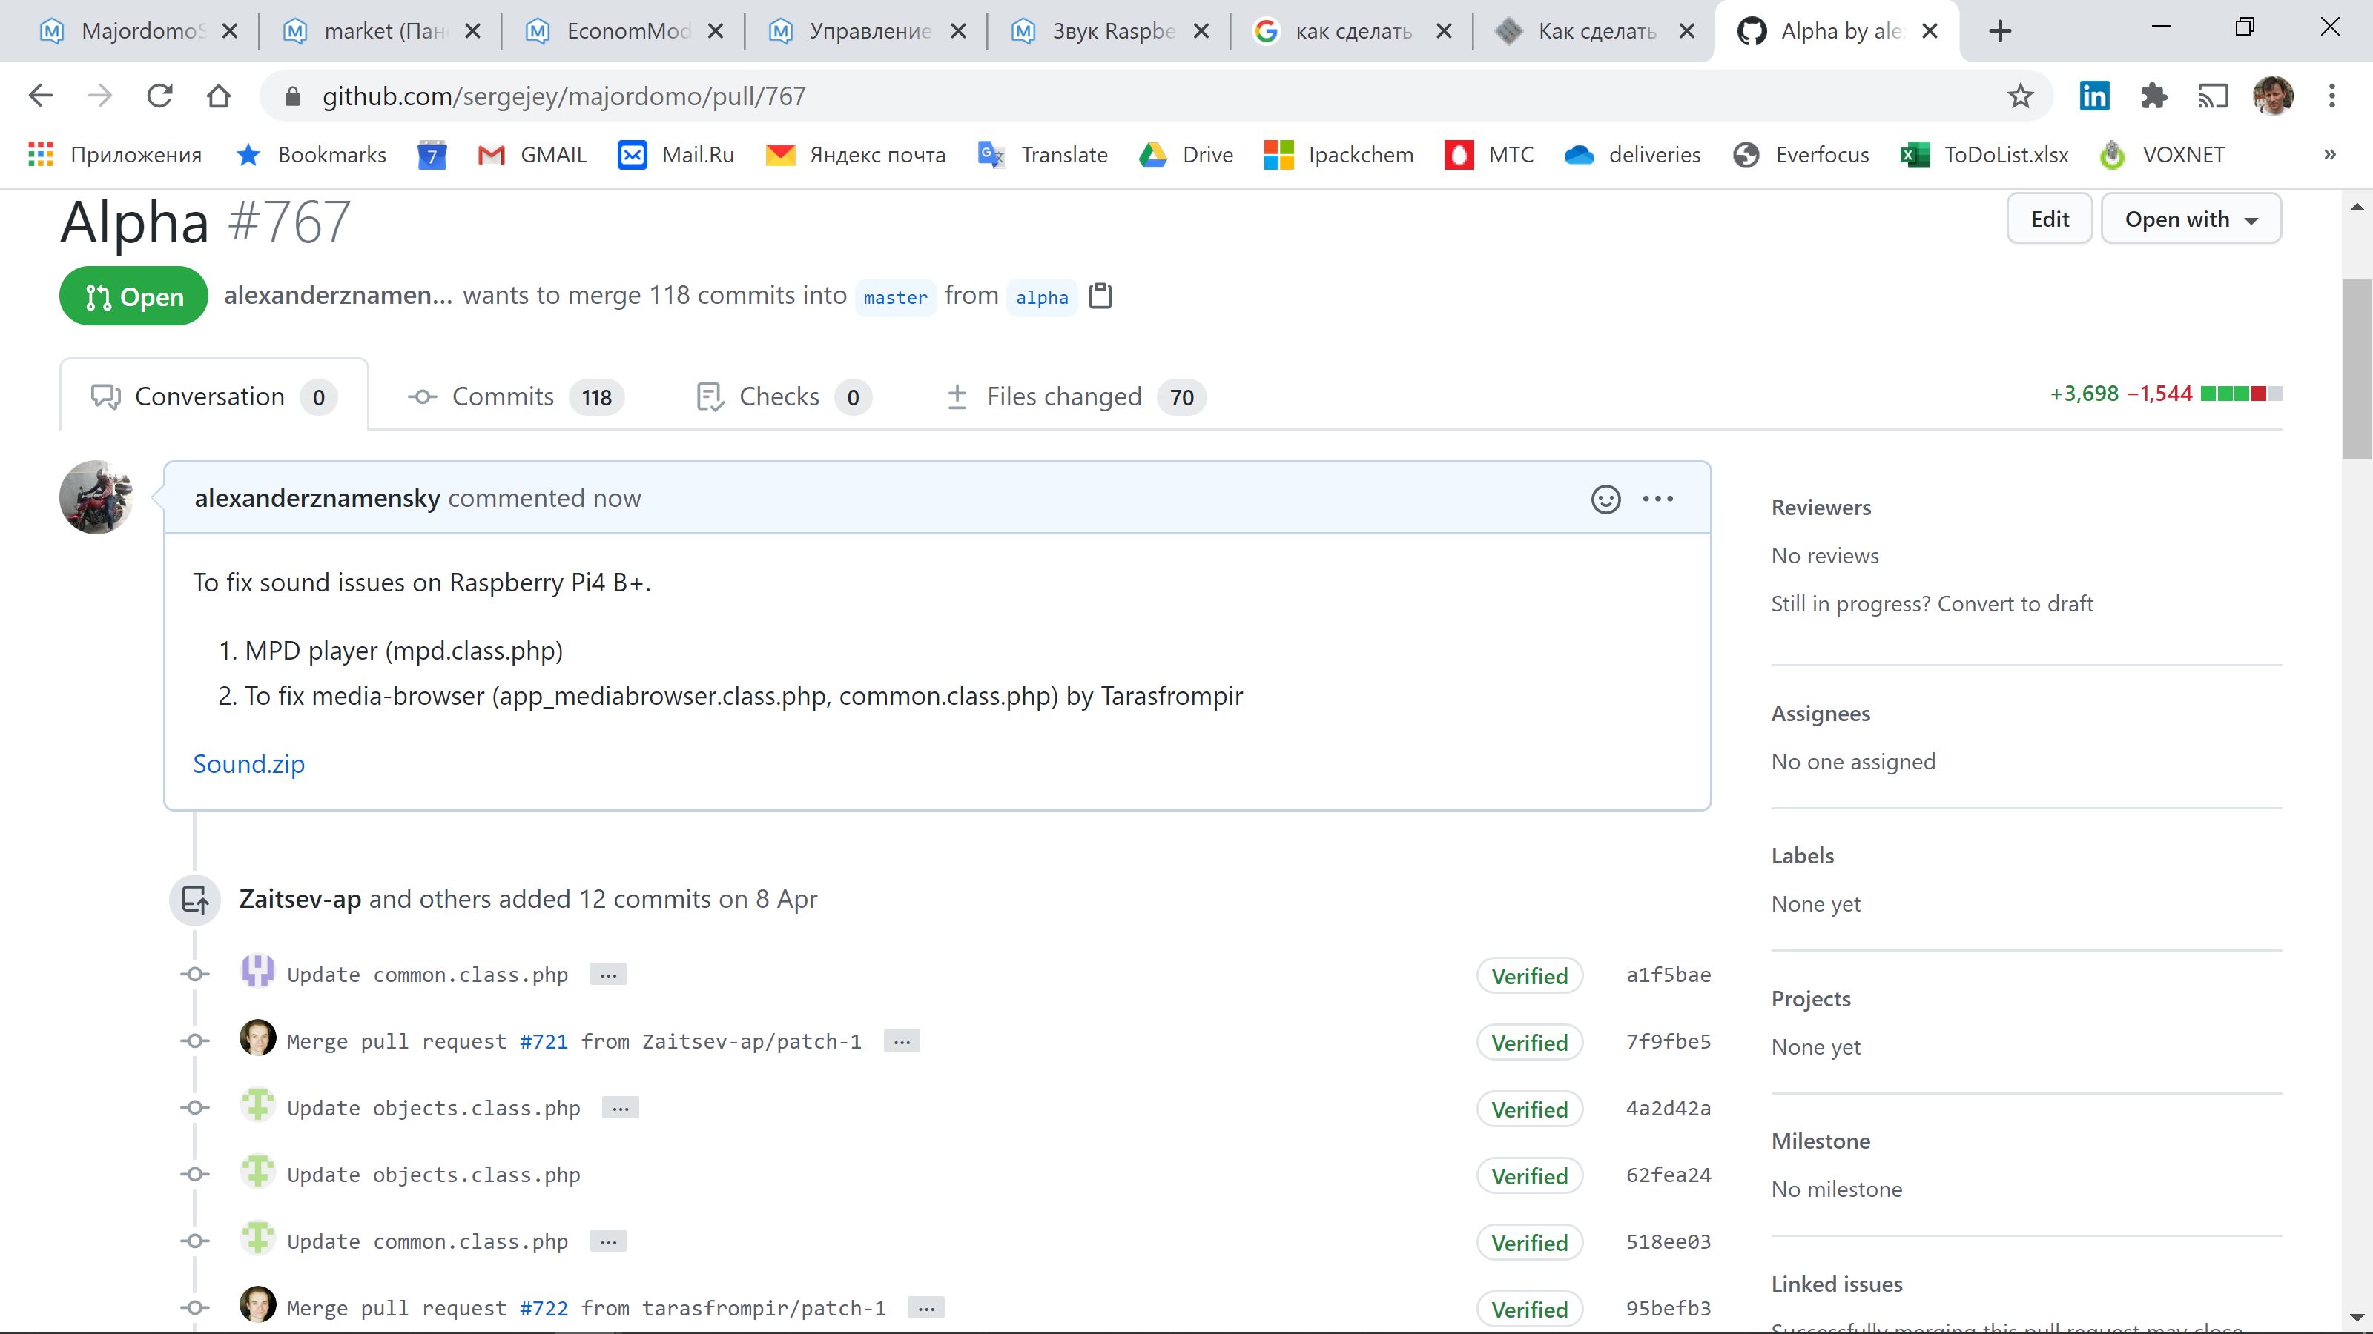Open Google Drive bookmark
The width and height of the screenshot is (2373, 1334).
pyautogui.click(x=1186, y=155)
